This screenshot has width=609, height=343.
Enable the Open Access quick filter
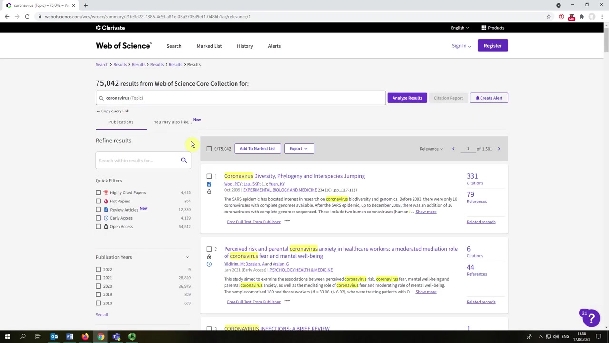point(98,226)
